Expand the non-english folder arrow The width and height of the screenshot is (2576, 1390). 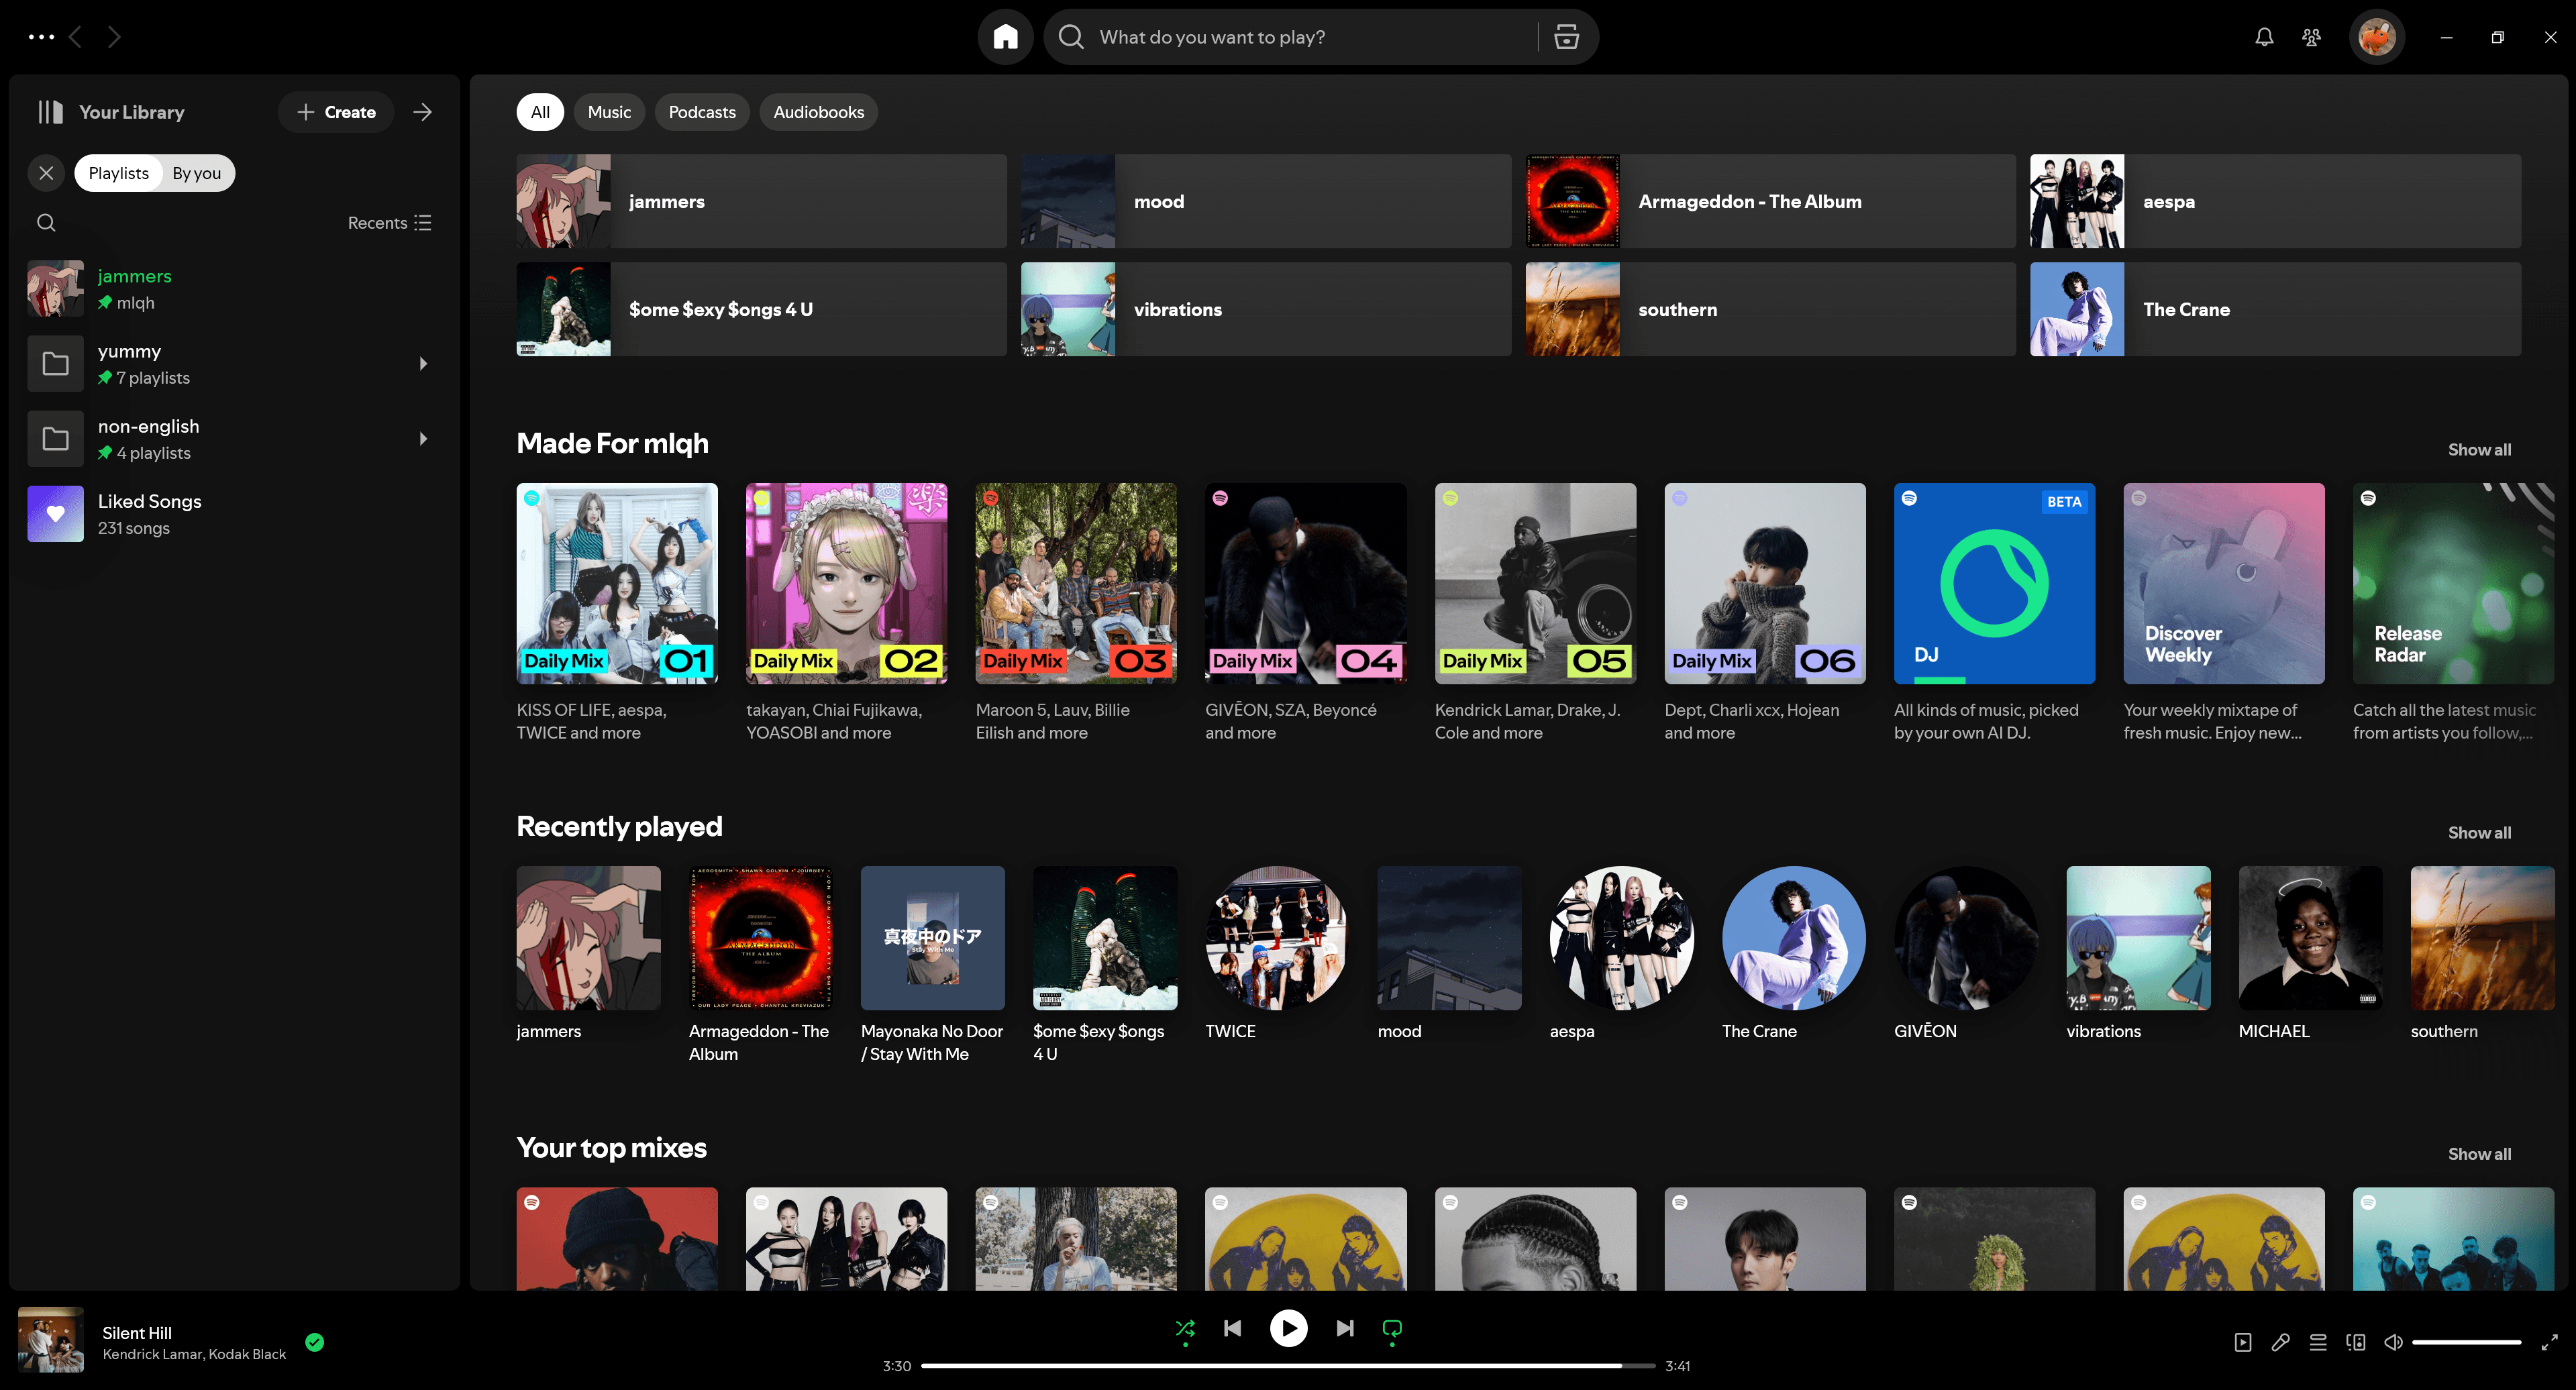pos(423,439)
